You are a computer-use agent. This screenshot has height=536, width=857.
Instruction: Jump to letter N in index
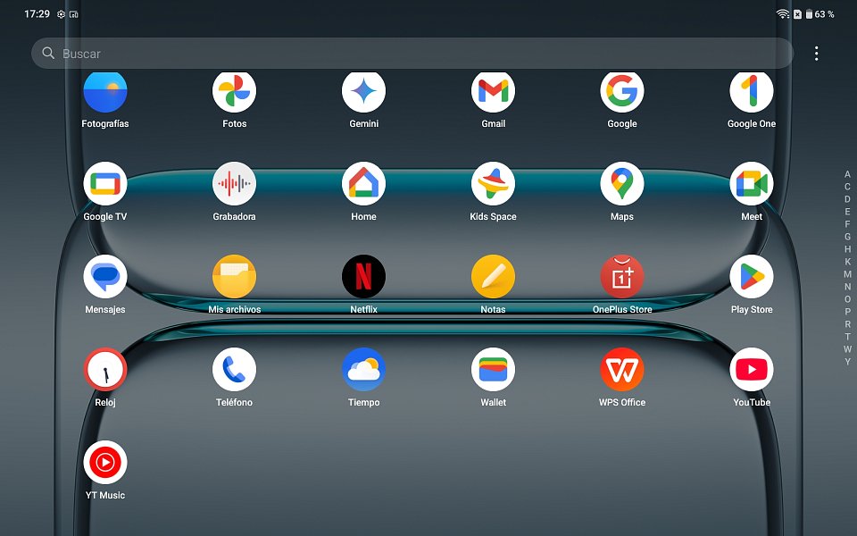(847, 287)
